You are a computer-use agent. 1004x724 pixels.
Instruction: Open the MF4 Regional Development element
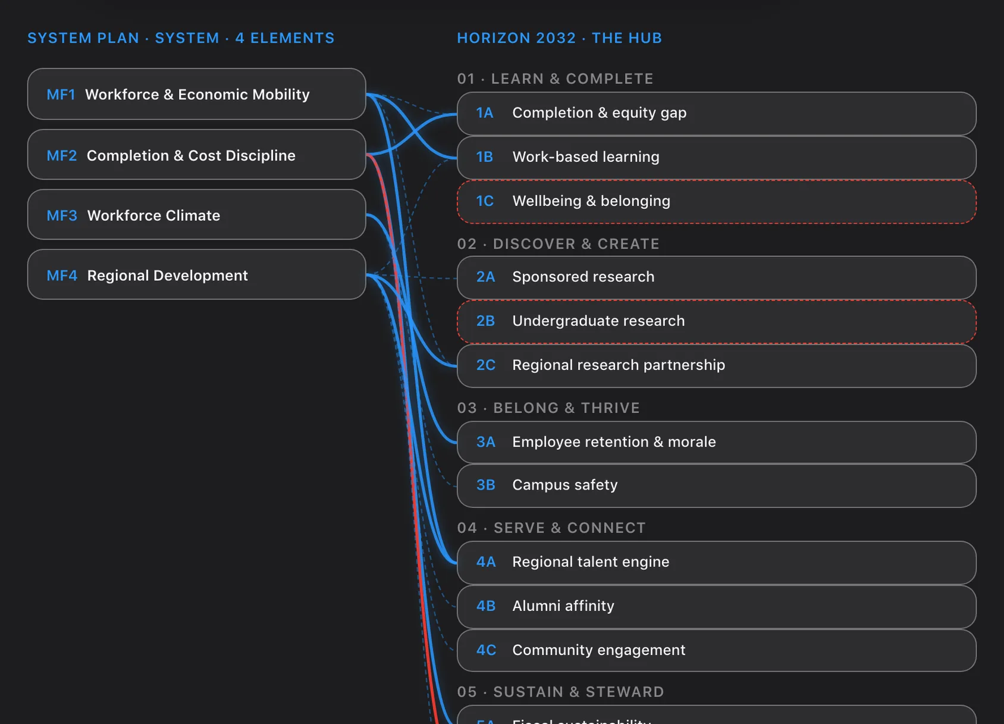pos(196,275)
